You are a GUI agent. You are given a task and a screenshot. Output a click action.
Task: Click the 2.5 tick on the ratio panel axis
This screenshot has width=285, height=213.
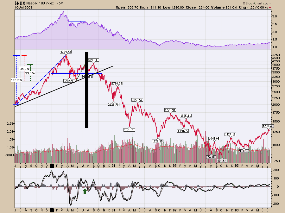[x=275, y=24]
